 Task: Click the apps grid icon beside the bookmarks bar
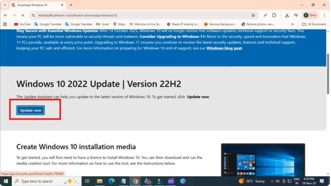coord(5,24)
